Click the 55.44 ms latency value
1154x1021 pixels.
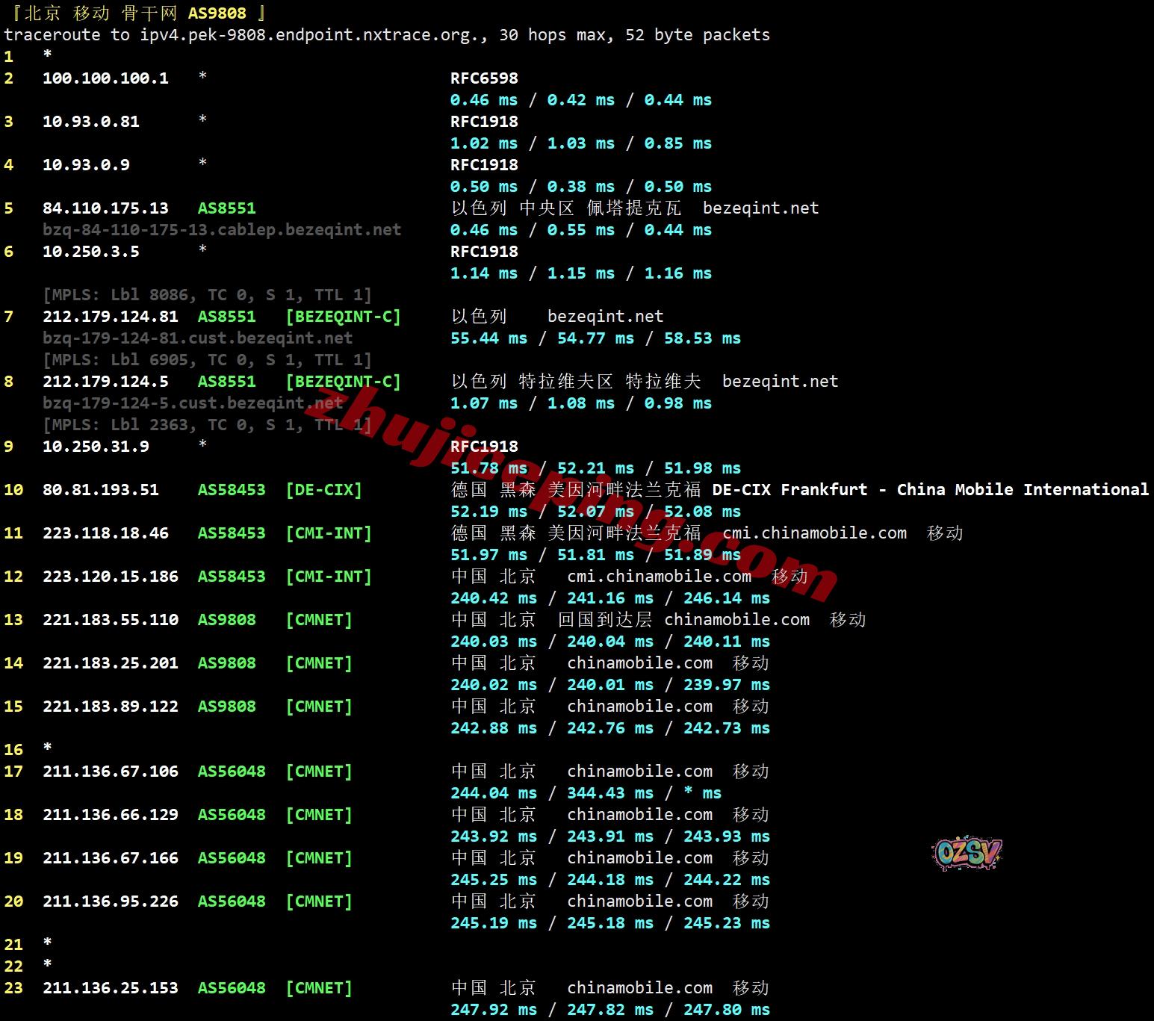[488, 338]
